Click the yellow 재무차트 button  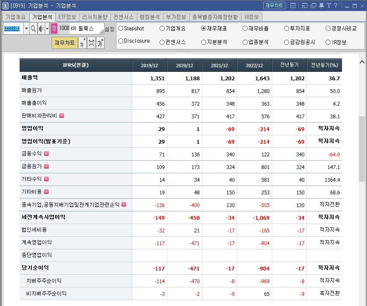[65, 43]
